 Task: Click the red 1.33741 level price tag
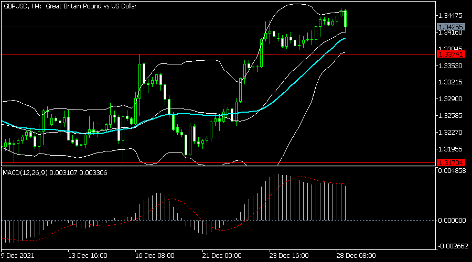450,54
